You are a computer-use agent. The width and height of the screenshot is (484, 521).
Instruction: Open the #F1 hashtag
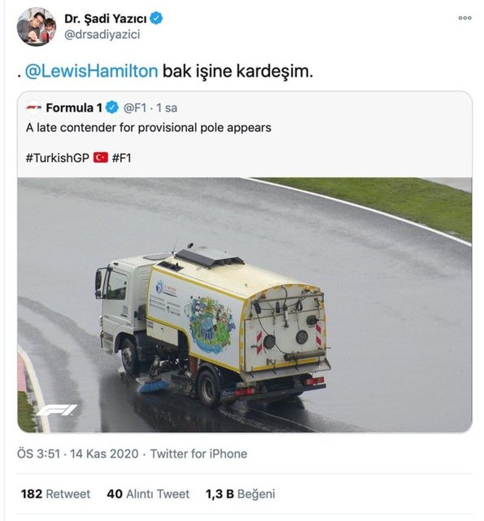(121, 158)
